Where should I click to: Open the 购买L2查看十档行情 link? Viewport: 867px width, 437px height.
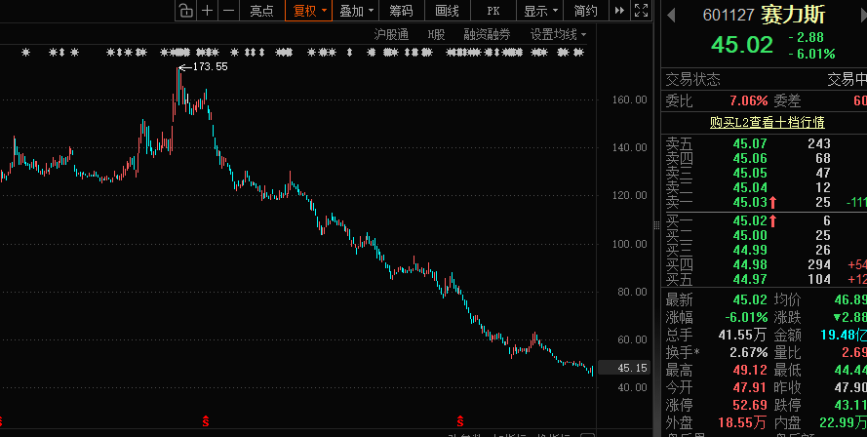tap(767, 122)
